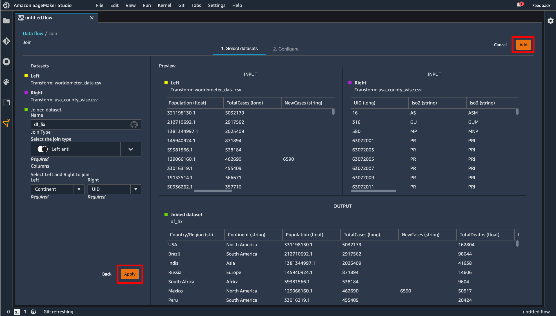
Task: Open the Kernel menu
Action: point(164,5)
